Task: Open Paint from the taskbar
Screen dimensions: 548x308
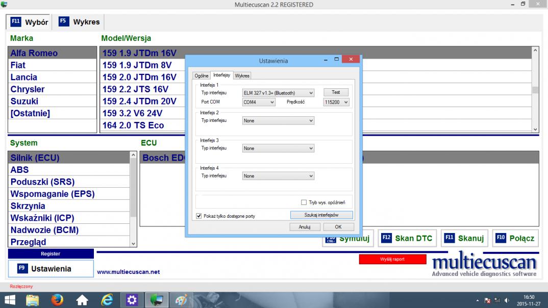Action: tap(181, 300)
